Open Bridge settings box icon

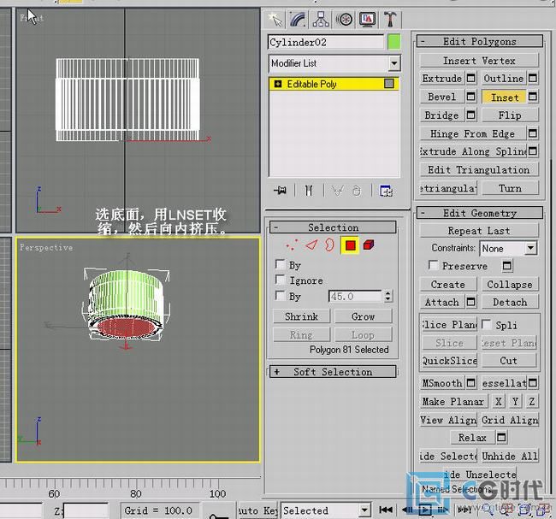coord(471,115)
